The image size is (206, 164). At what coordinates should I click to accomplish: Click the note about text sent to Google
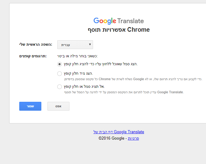[x=133, y=79]
